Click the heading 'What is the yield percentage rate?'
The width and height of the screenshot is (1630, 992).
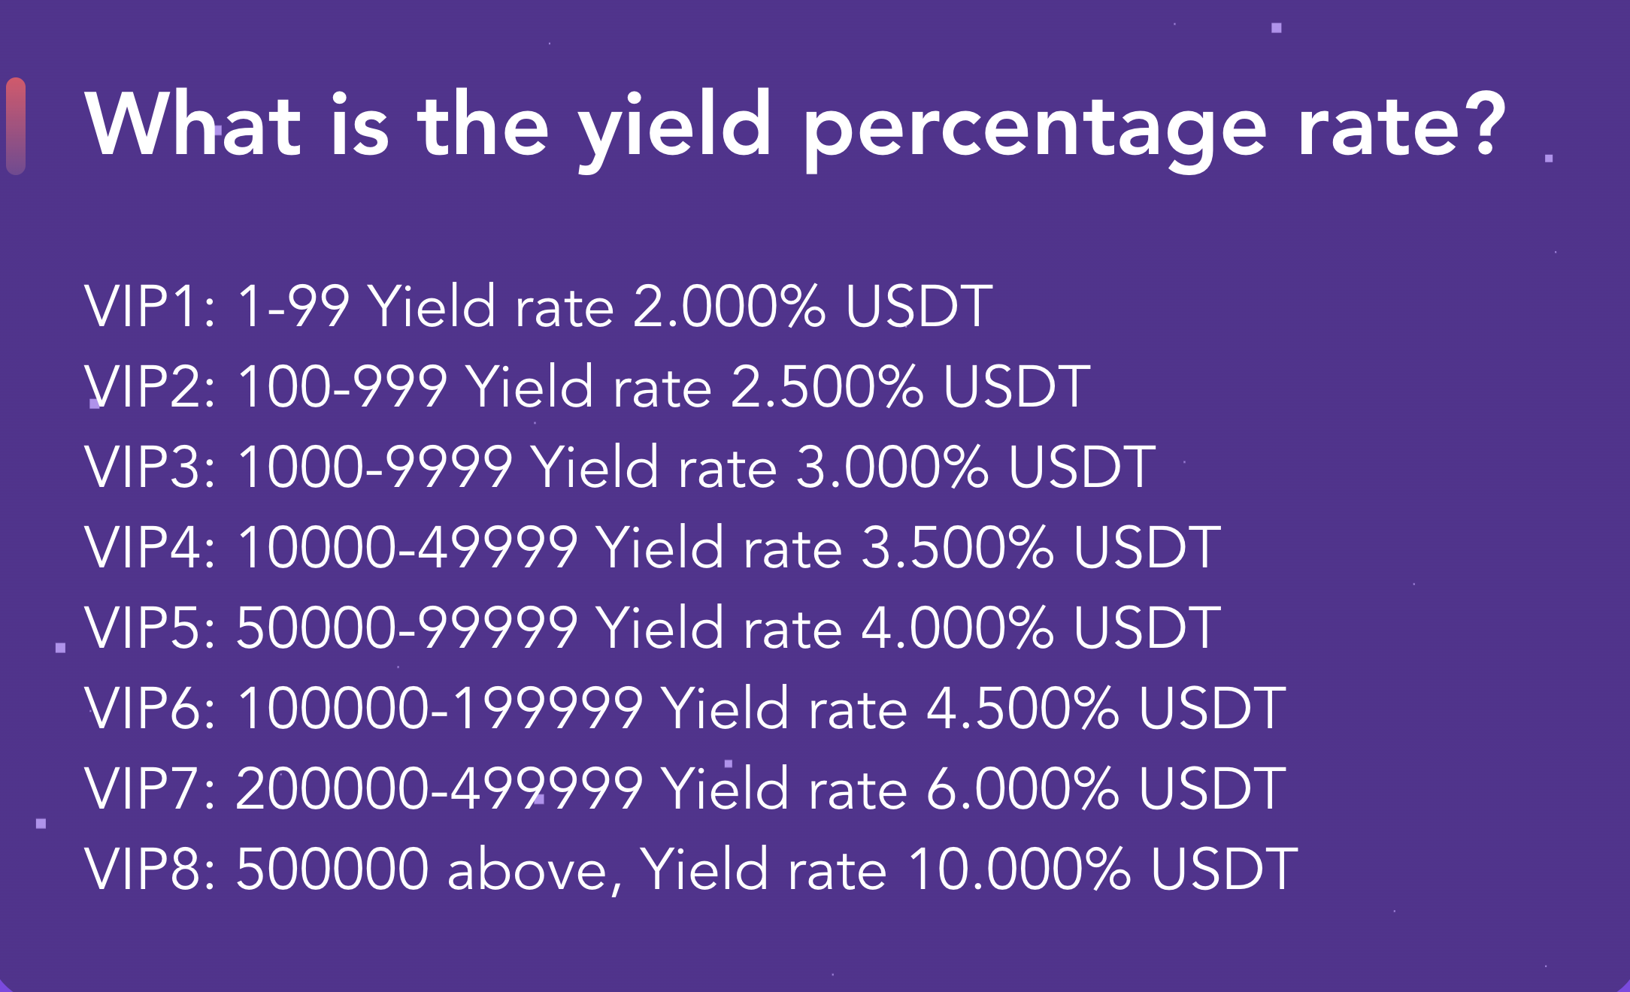(x=795, y=128)
